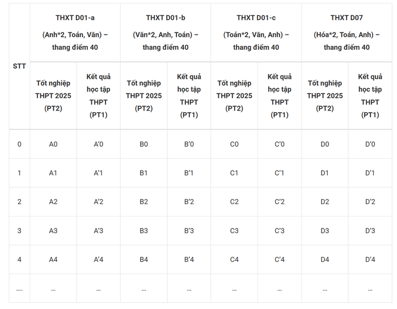Click cell D'2 in row 2
Viewport: 397px width, 309px height.
point(370,202)
